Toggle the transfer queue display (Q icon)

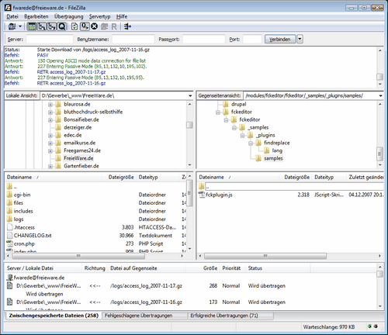(62, 26)
